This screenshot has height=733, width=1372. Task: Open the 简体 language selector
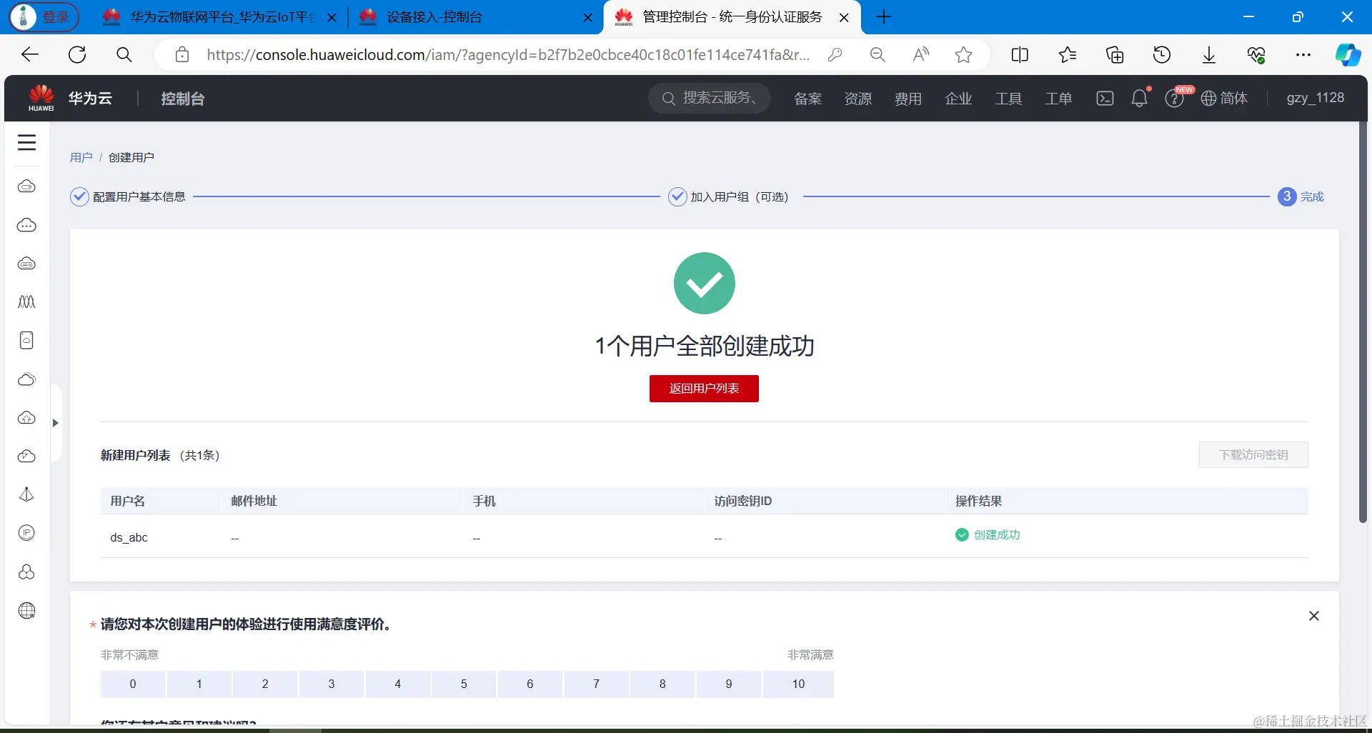(1225, 99)
